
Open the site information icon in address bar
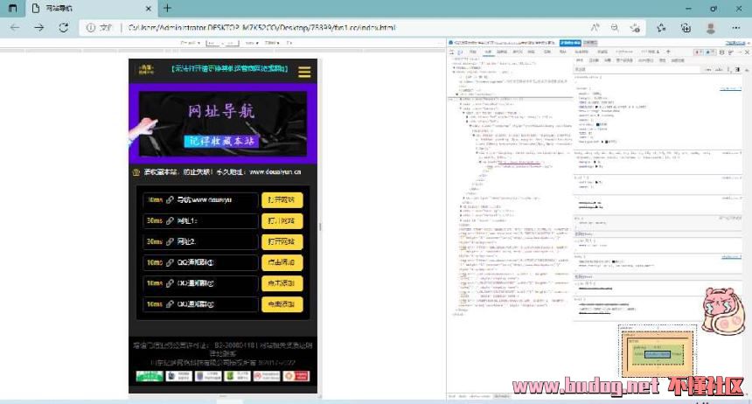click(x=91, y=27)
